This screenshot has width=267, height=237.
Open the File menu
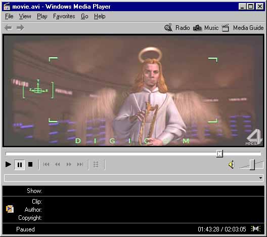coord(9,16)
